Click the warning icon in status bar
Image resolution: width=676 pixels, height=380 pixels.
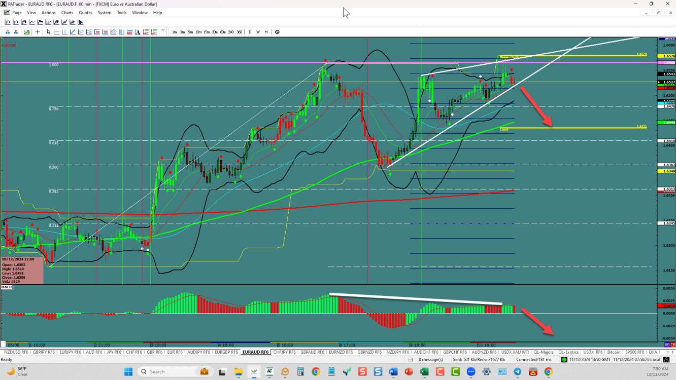[666, 359]
